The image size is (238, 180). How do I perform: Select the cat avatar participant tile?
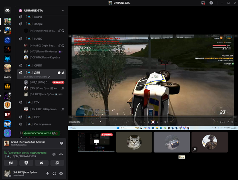[134, 142]
